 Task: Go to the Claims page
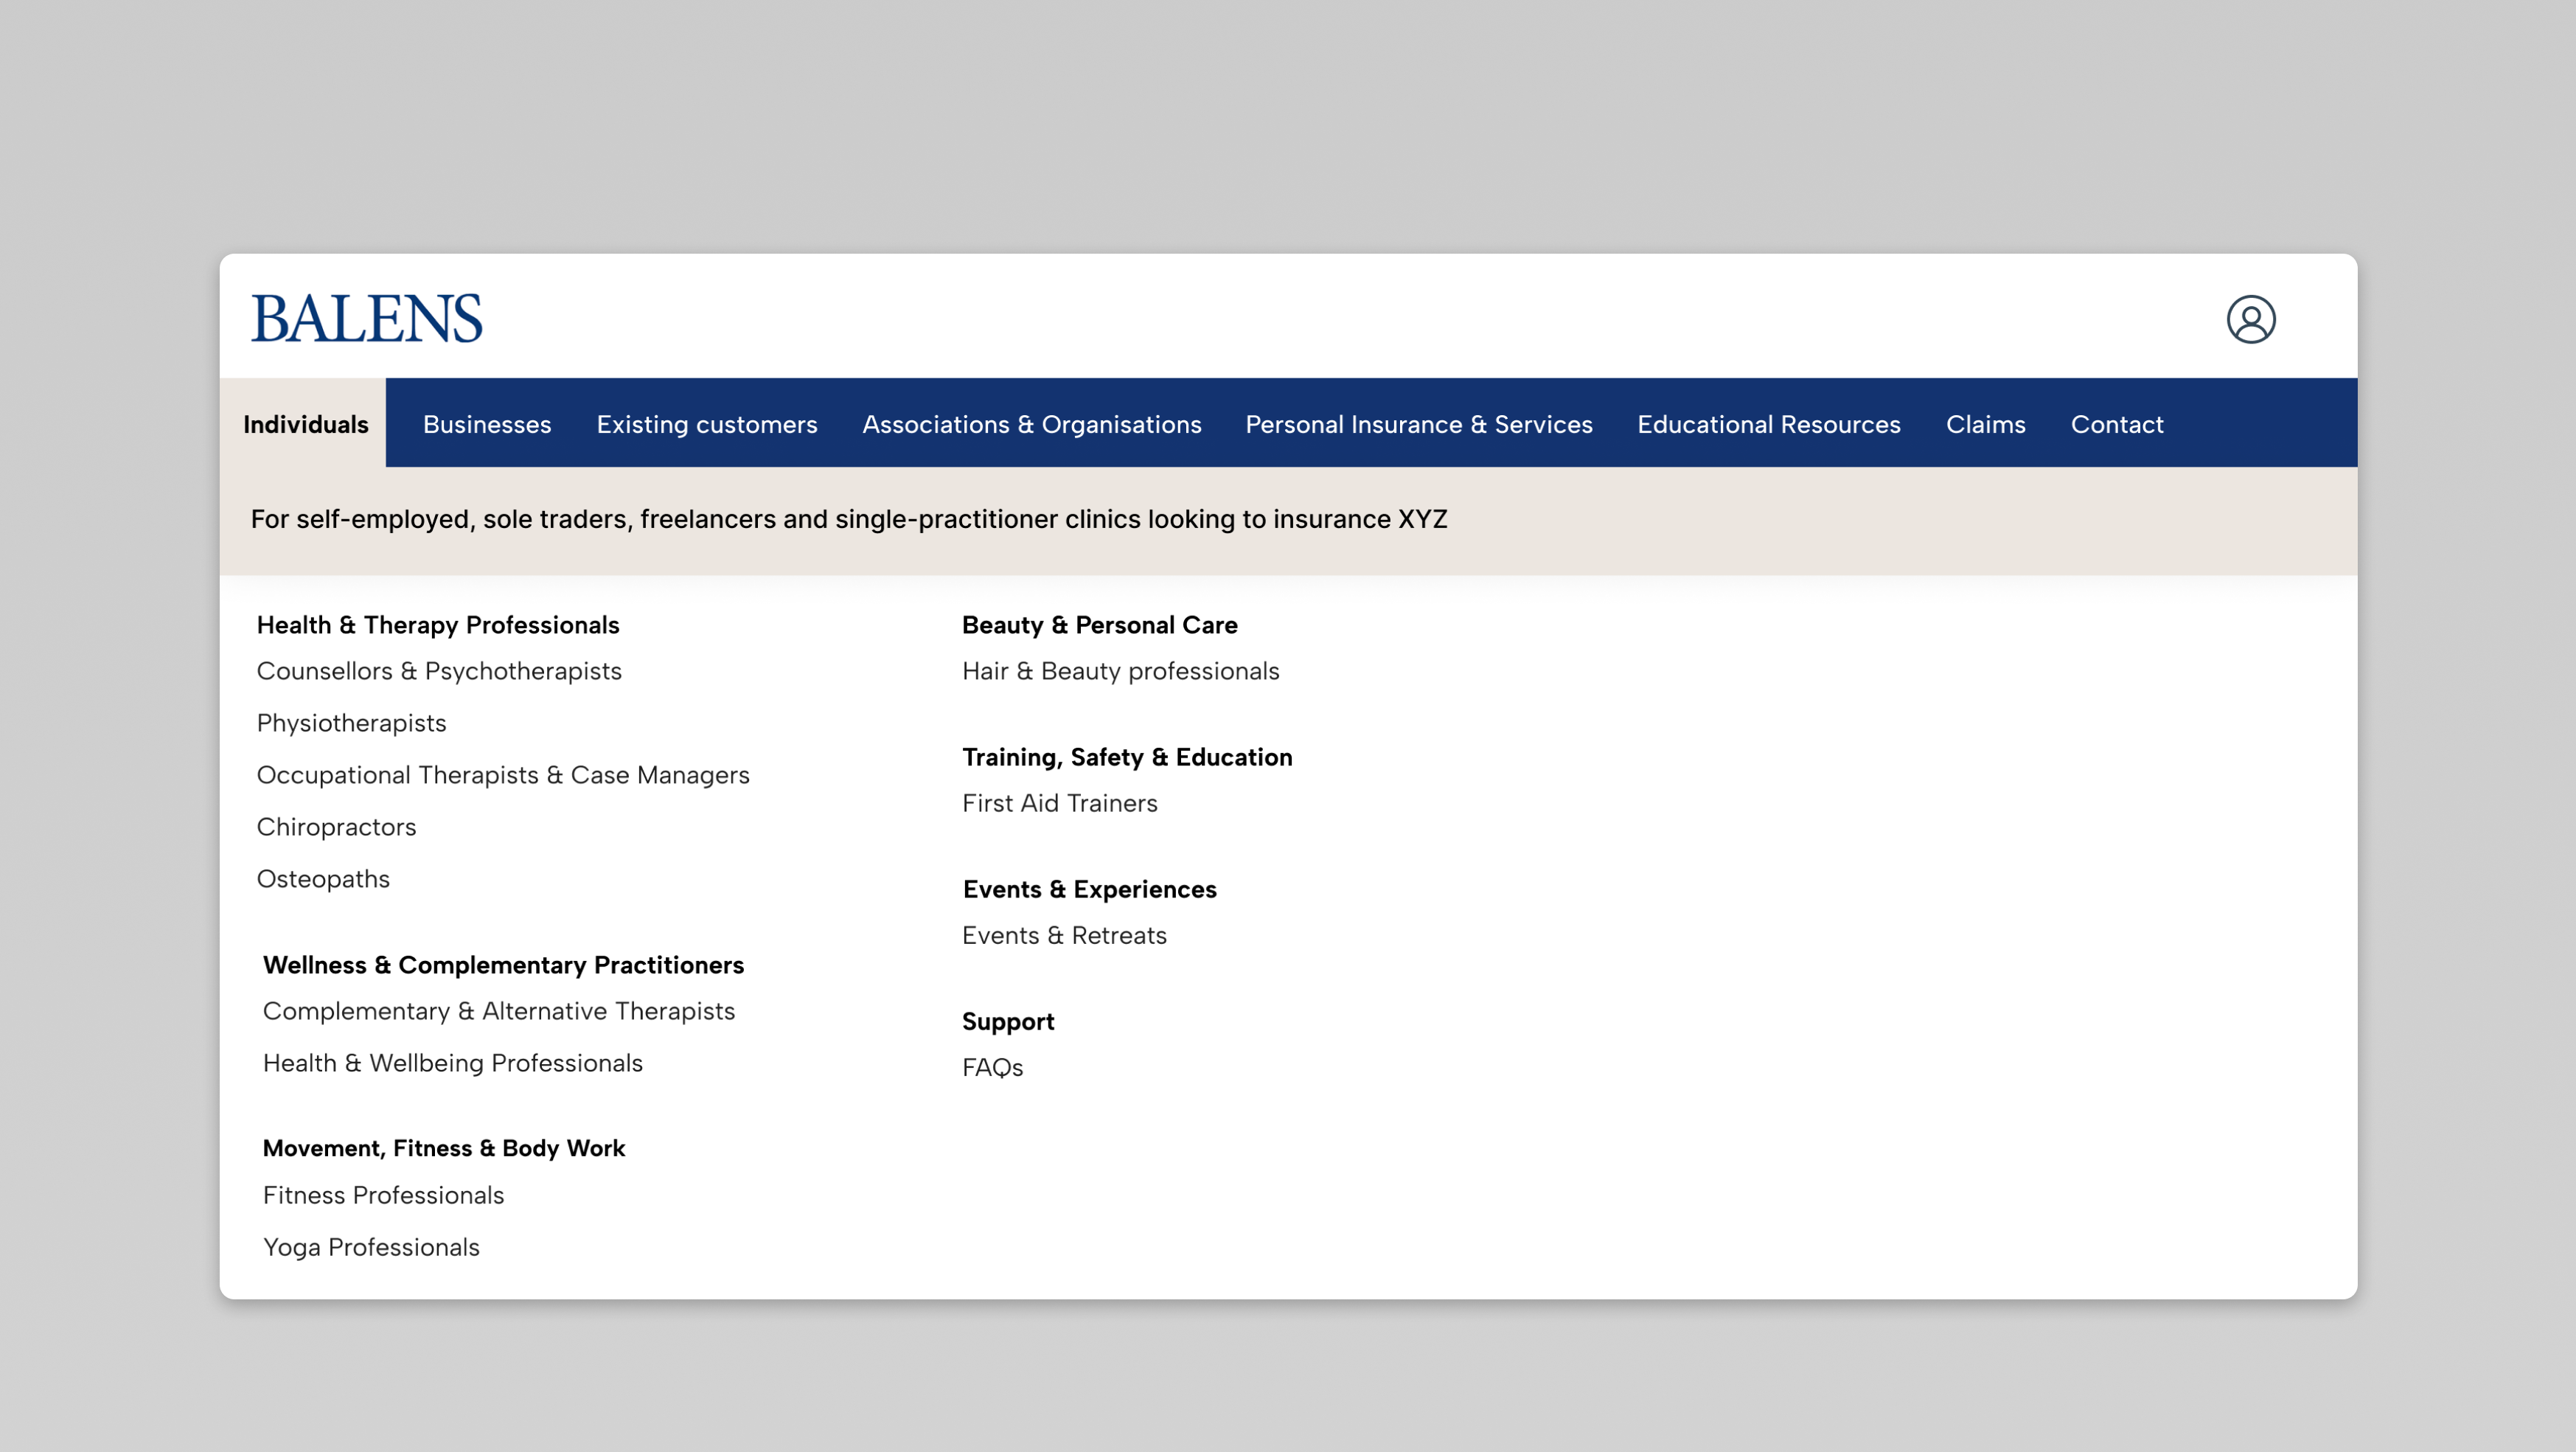click(1985, 424)
